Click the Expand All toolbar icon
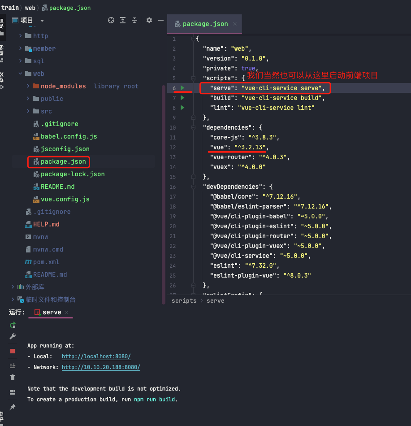 (x=123, y=20)
